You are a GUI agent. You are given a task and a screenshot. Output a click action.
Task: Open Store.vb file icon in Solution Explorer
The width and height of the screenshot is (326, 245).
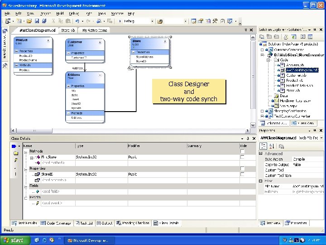[282, 90]
